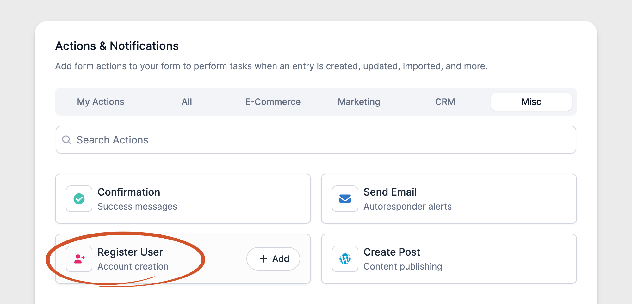Click the green checkmark Confirmation icon

[x=79, y=199]
